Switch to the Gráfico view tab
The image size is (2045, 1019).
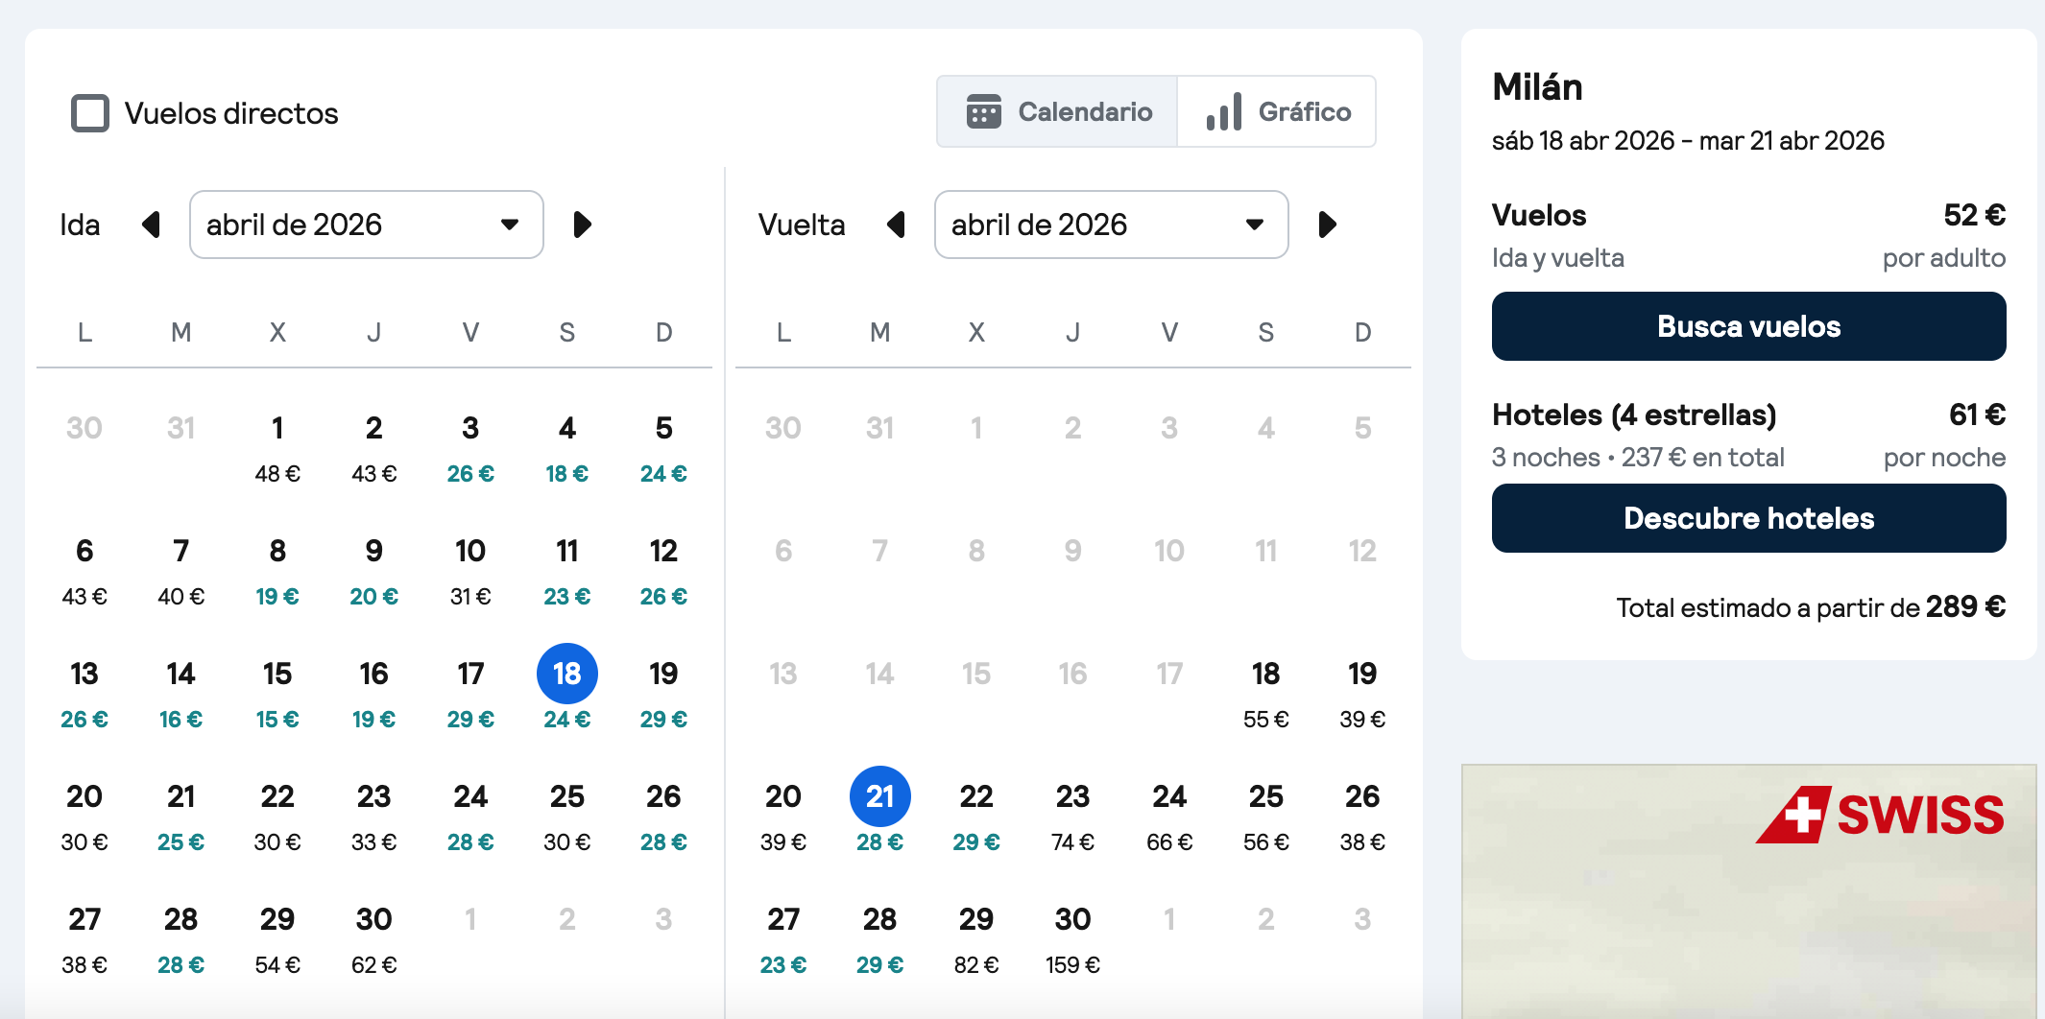[1277, 112]
